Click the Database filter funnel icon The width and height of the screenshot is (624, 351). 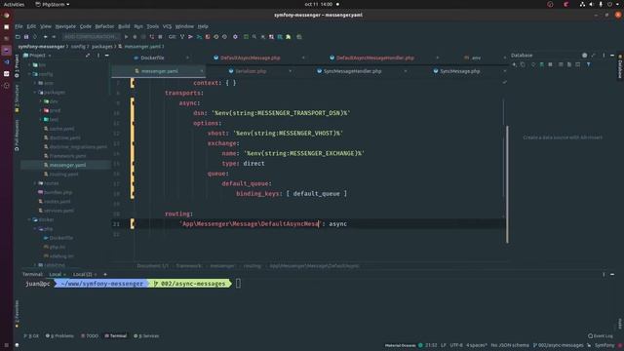pyautogui.click(x=589, y=64)
